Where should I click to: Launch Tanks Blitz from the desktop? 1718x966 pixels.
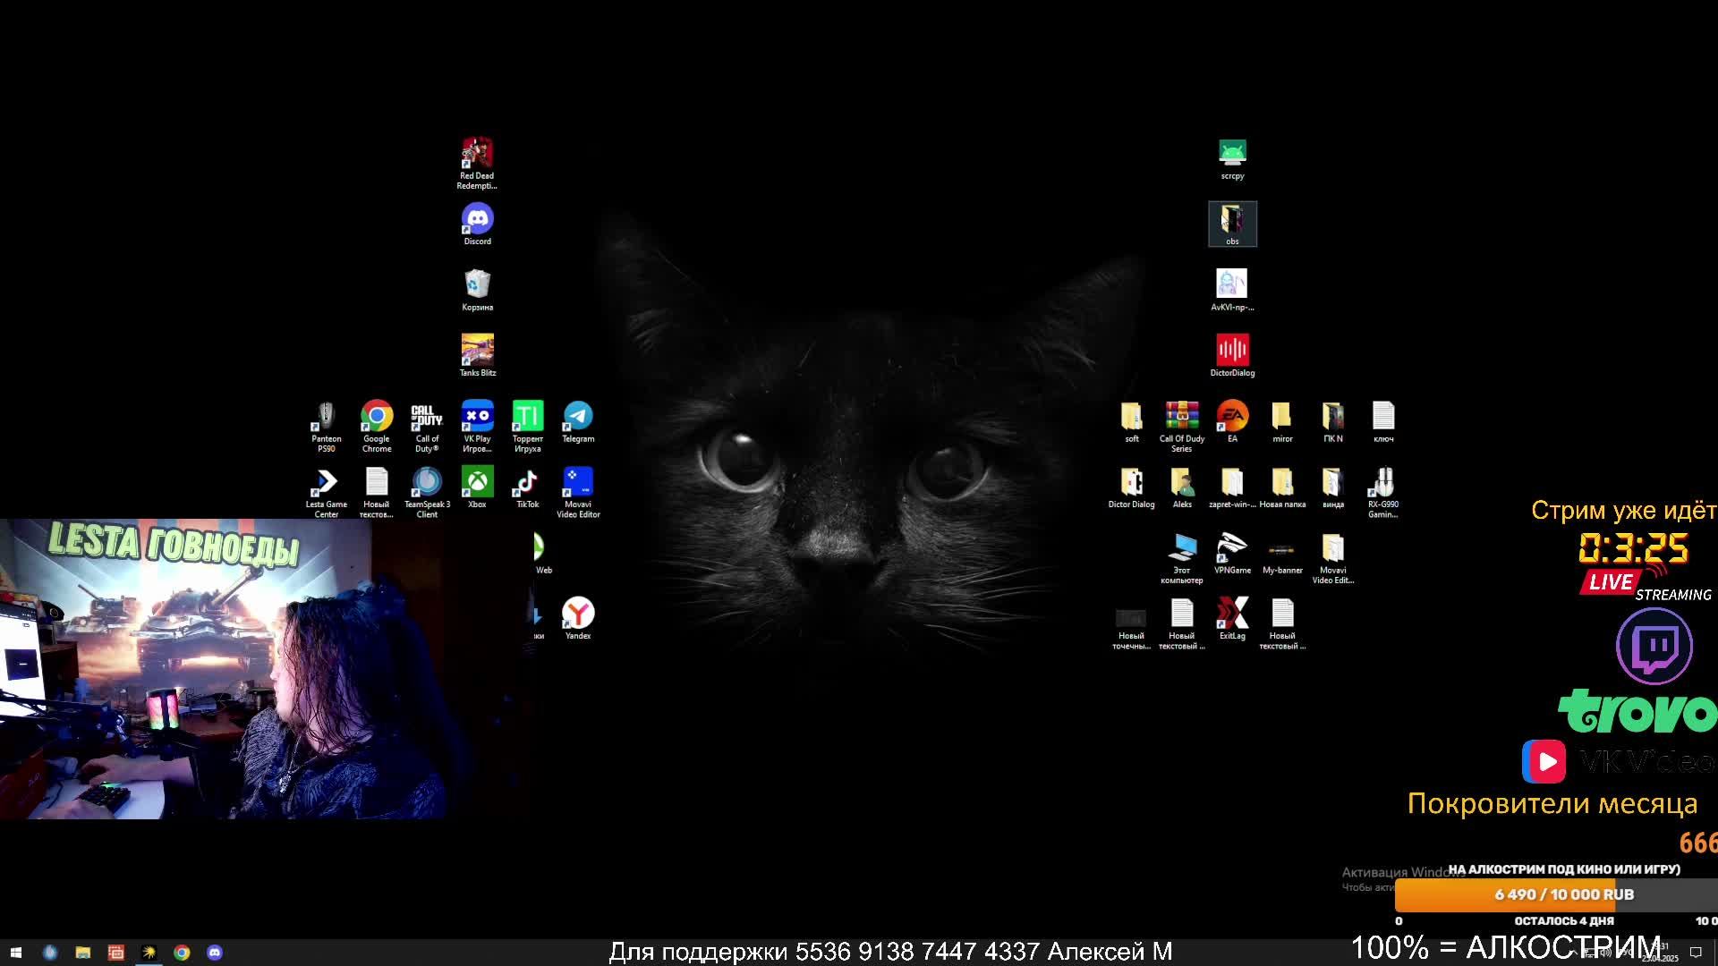(x=477, y=351)
